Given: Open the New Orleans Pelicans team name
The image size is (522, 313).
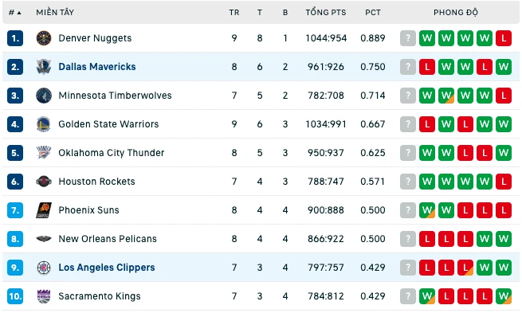Looking at the screenshot, I should (x=108, y=239).
